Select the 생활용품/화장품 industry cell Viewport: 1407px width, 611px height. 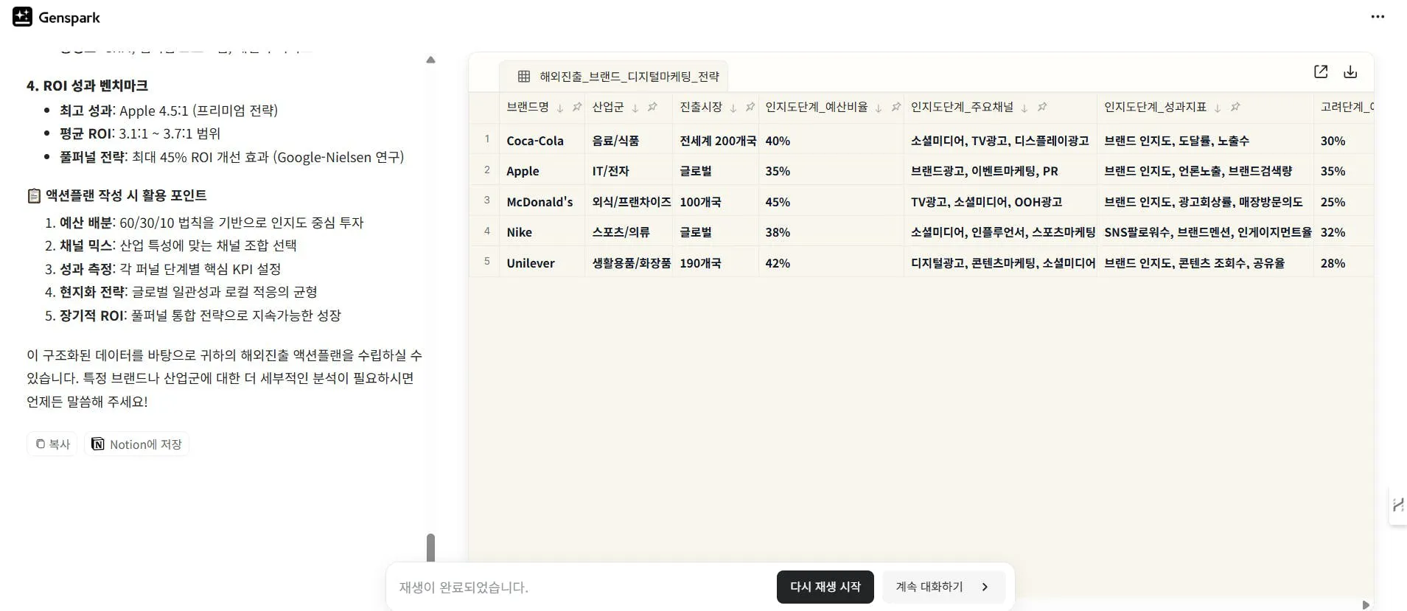point(630,263)
